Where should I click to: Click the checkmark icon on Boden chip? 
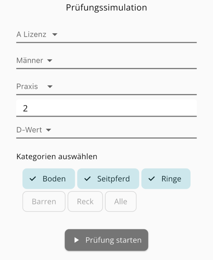33,179
